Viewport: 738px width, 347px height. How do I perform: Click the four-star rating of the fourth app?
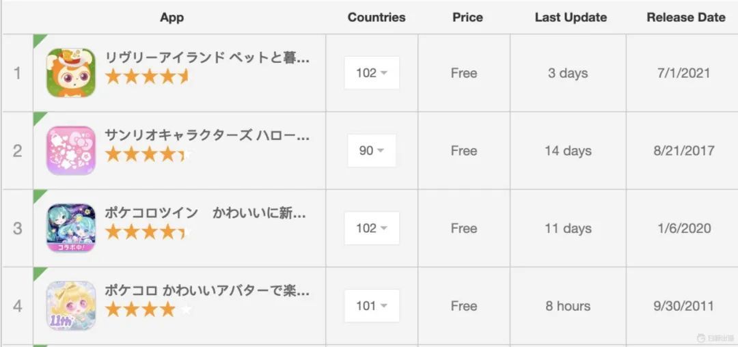(x=148, y=309)
